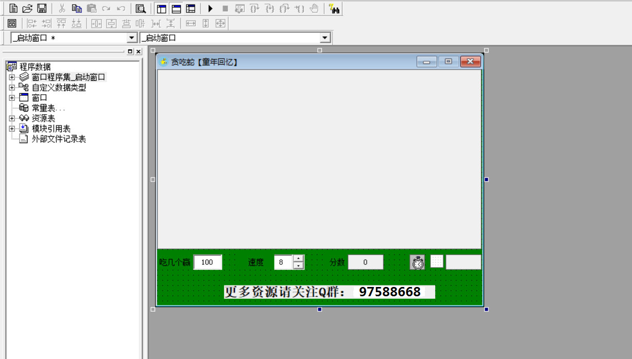Select 外部文件记录表 tree item
This screenshot has width=632, height=359.
(59, 139)
